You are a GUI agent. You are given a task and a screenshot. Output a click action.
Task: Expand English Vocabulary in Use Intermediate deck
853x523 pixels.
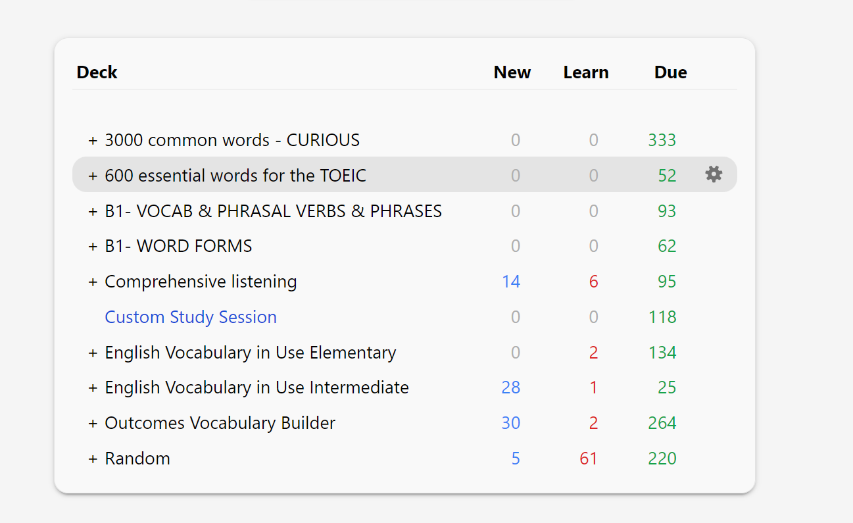point(93,388)
